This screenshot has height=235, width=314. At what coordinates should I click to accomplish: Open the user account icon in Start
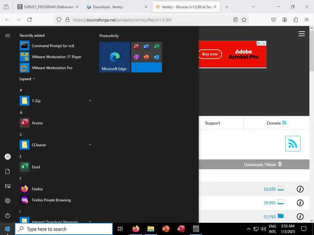point(8,157)
